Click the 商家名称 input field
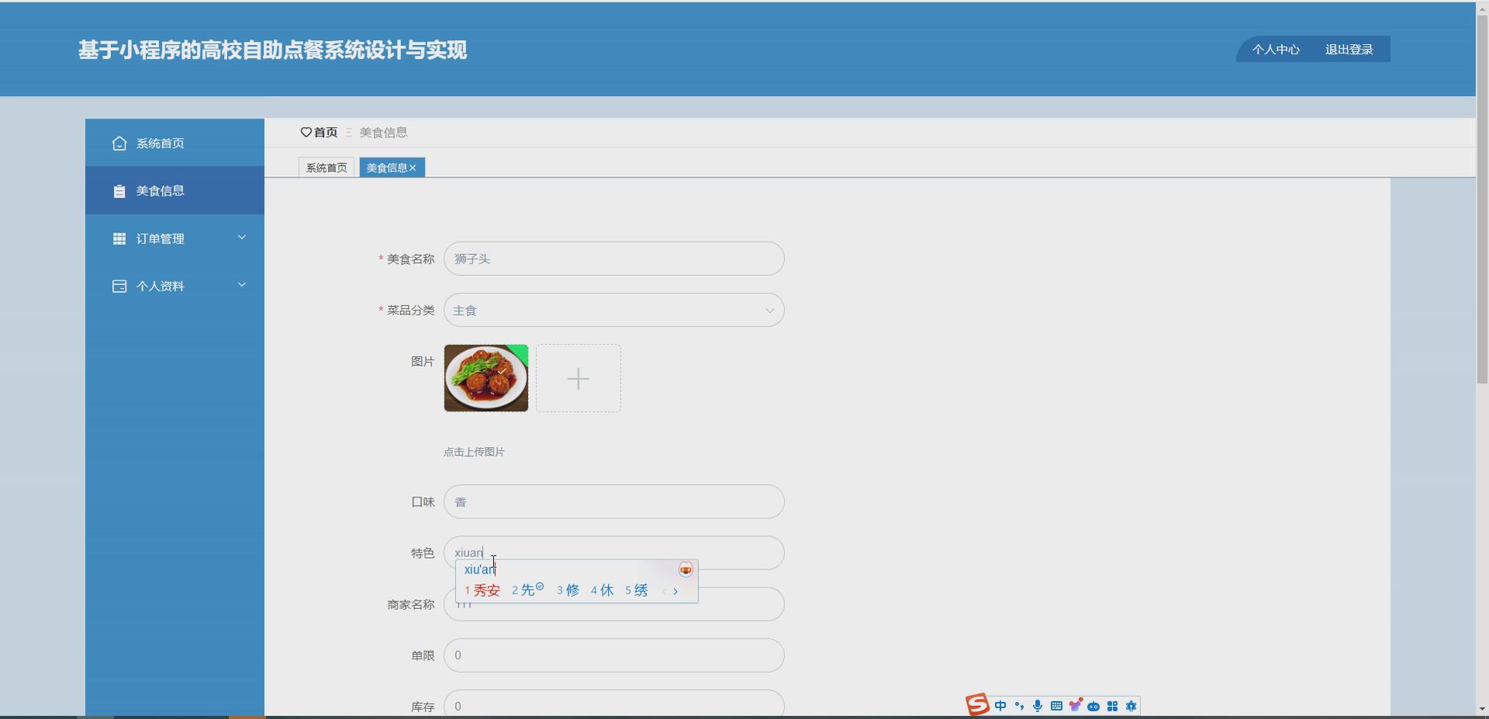 (x=614, y=604)
